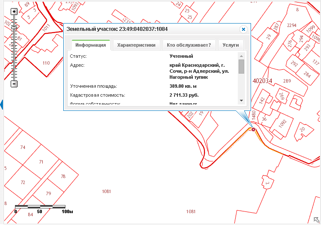Expand the side panel with blue arrow
325x226 pixels.
2,104
